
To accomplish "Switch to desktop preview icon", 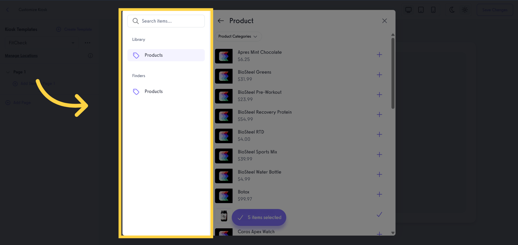I will (408, 10).
